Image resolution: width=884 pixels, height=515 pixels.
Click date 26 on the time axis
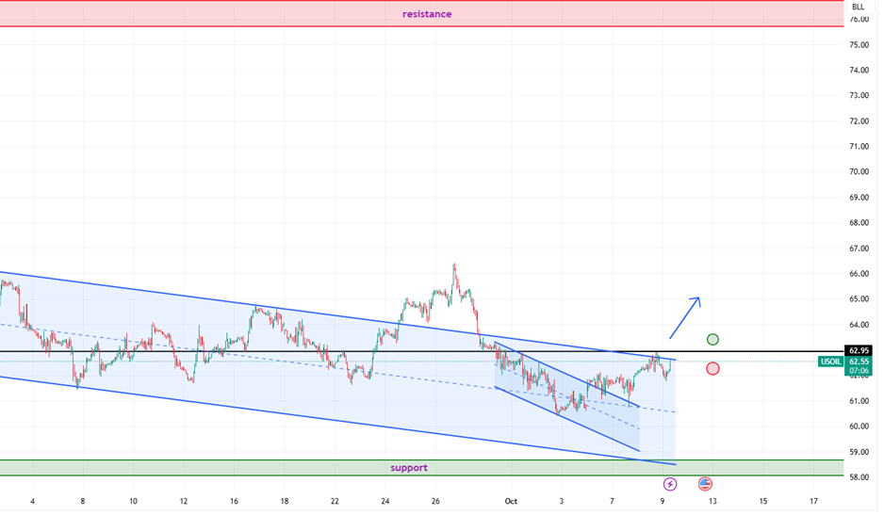435,502
